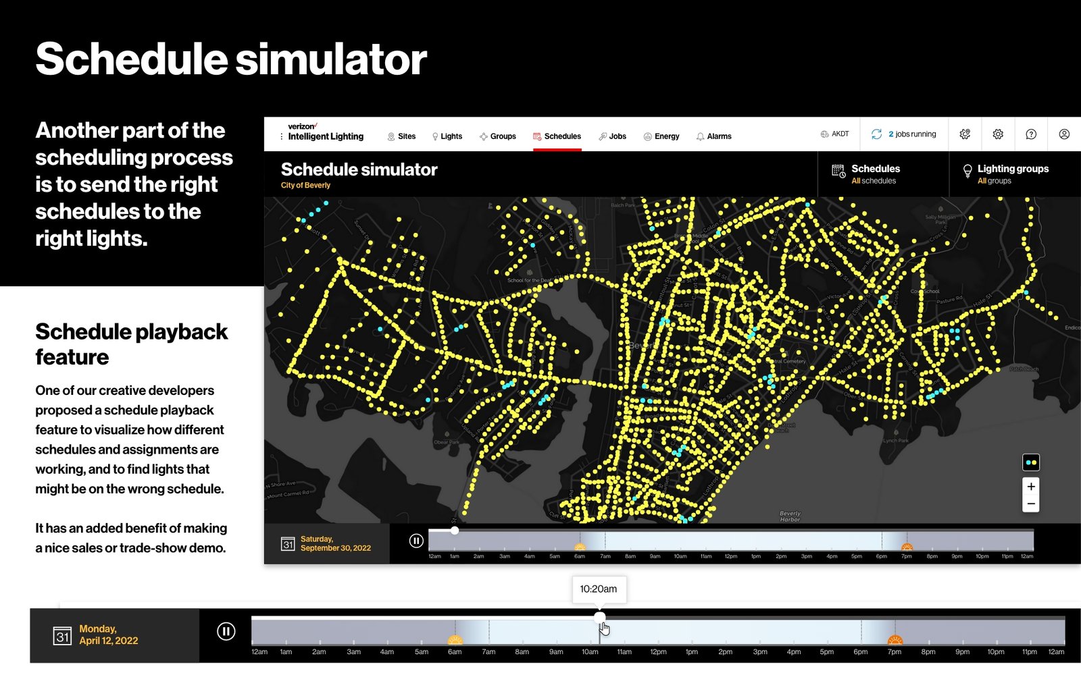Click the light bulb Lighting groups icon

[967, 171]
